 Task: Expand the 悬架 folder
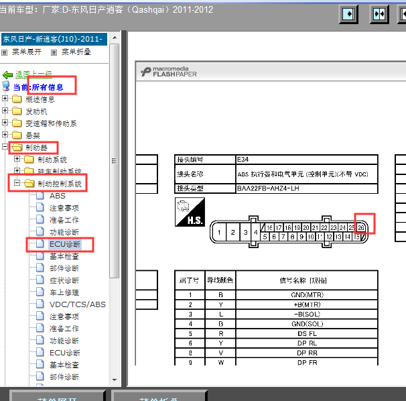tap(5, 134)
